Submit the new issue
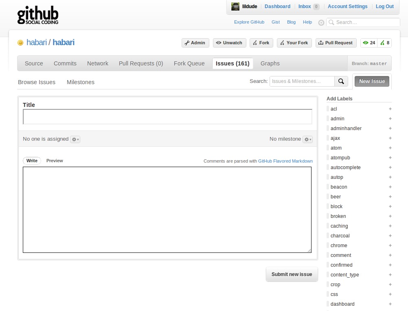The width and height of the screenshot is (408, 311). point(292,274)
